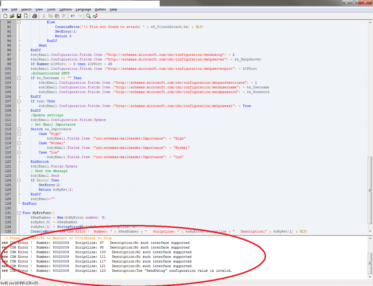The height and width of the screenshot is (286, 373).
Task: Click the Redo arrow in the toolbar
Action: coord(80,16)
